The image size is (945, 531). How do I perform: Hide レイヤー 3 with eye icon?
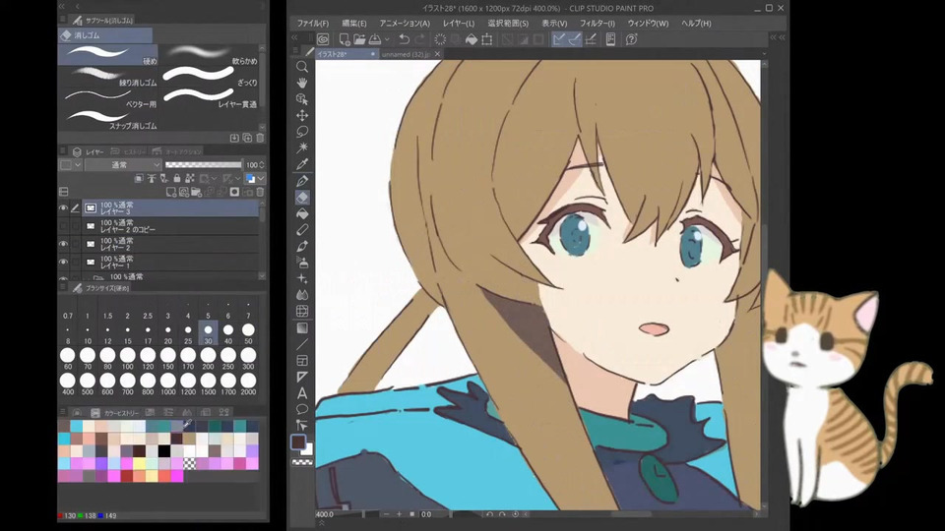click(63, 208)
